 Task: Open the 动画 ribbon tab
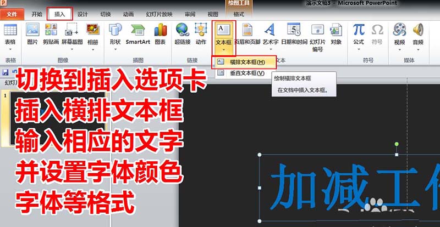[128, 14]
